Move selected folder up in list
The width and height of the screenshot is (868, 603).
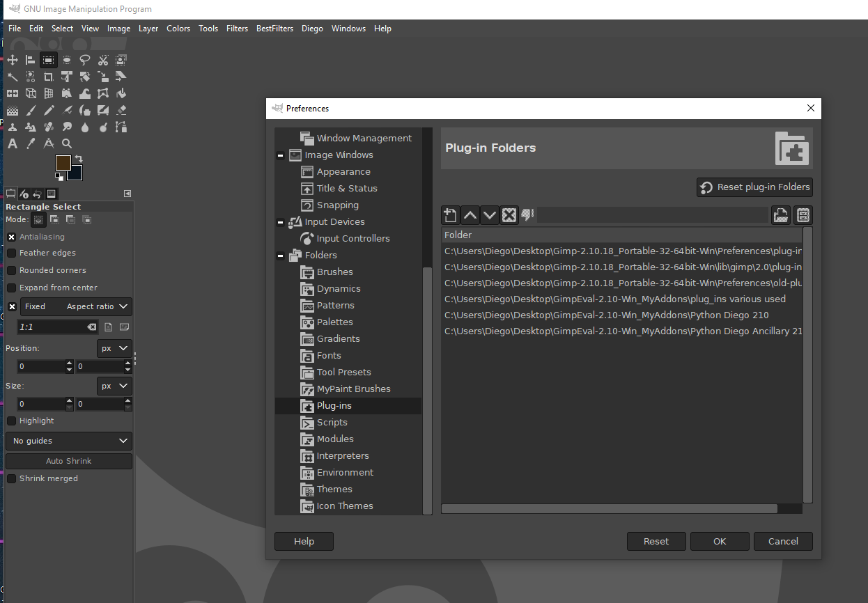tap(470, 215)
